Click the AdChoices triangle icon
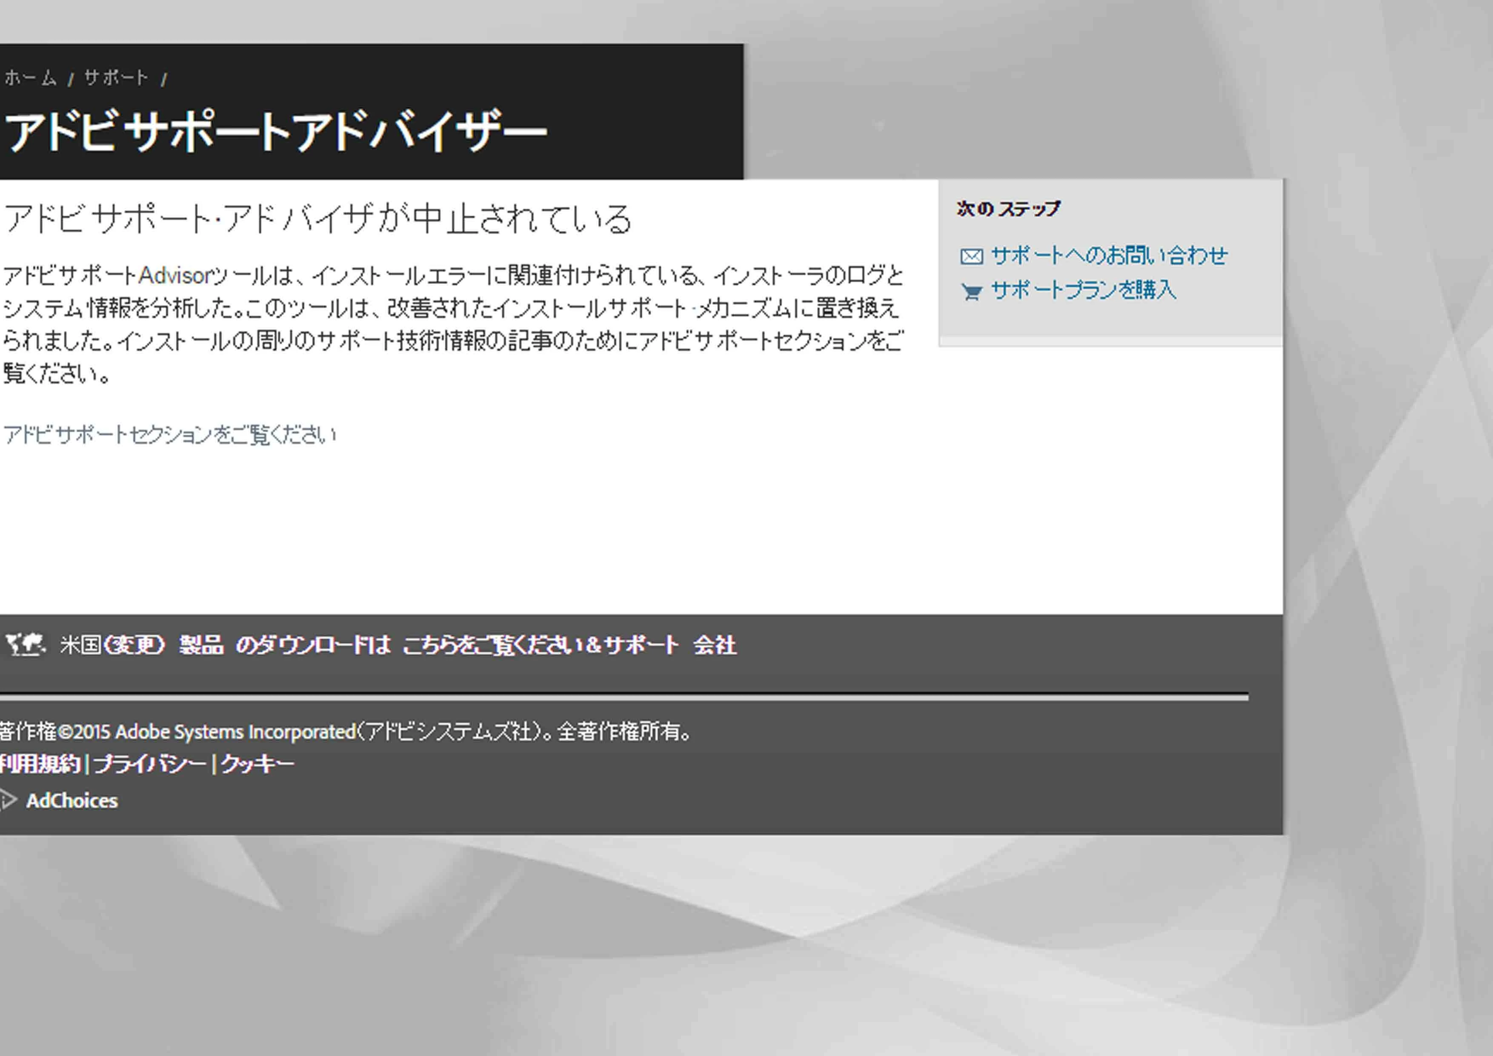The image size is (1493, 1056). point(8,800)
